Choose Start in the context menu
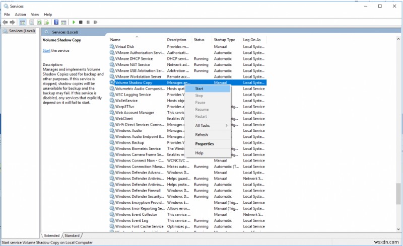Screen dimensions: 403x246 [208, 89]
